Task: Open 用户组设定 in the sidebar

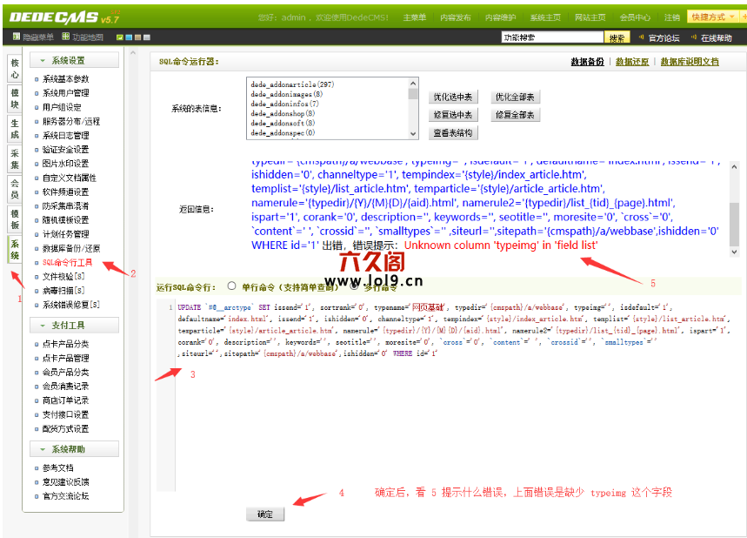Action: pyautogui.click(x=62, y=107)
